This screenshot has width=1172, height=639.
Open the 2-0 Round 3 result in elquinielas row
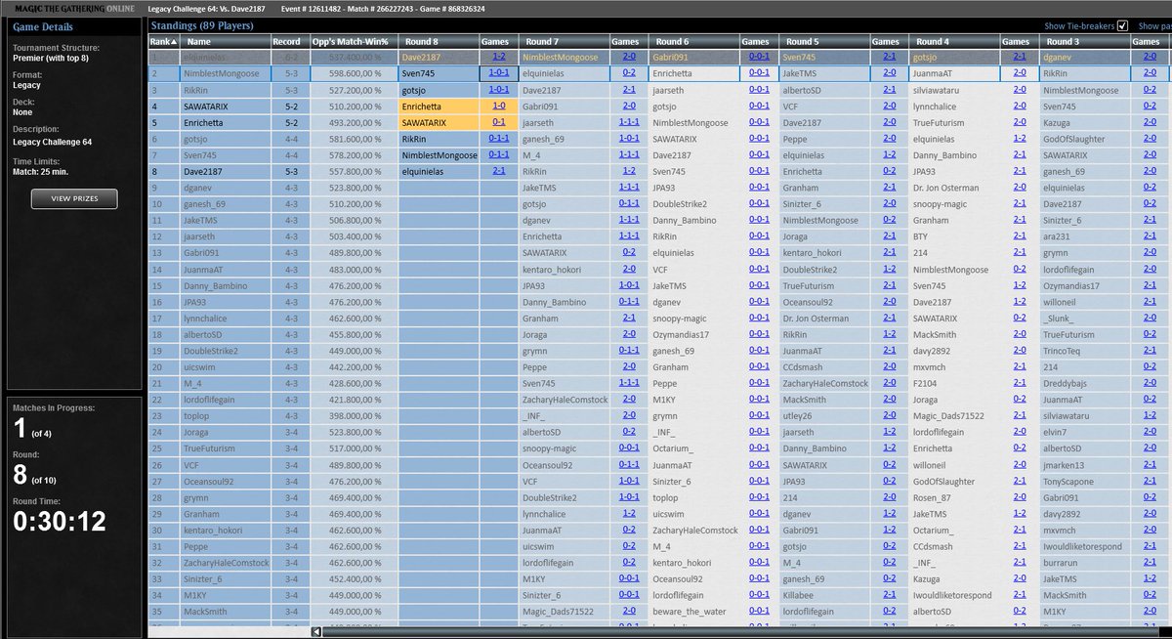[1150, 58]
